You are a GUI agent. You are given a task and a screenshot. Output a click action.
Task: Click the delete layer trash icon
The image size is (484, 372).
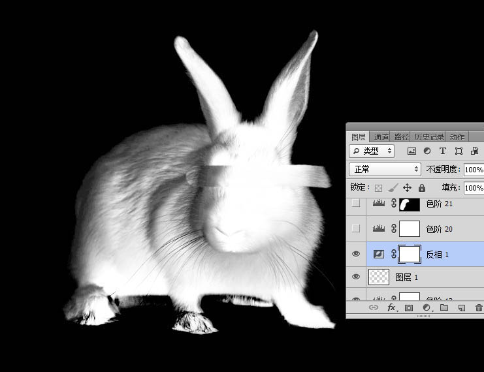click(x=479, y=307)
